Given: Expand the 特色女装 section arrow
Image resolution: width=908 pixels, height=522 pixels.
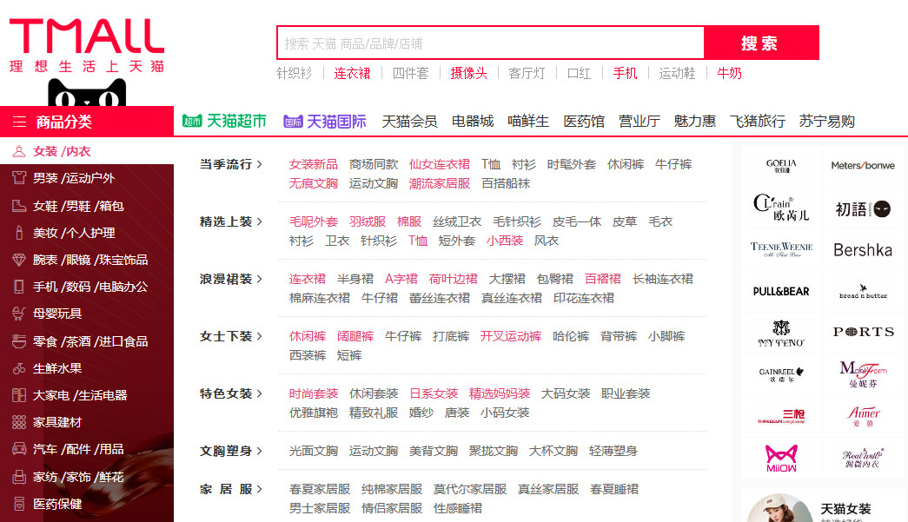Looking at the screenshot, I should tap(260, 393).
